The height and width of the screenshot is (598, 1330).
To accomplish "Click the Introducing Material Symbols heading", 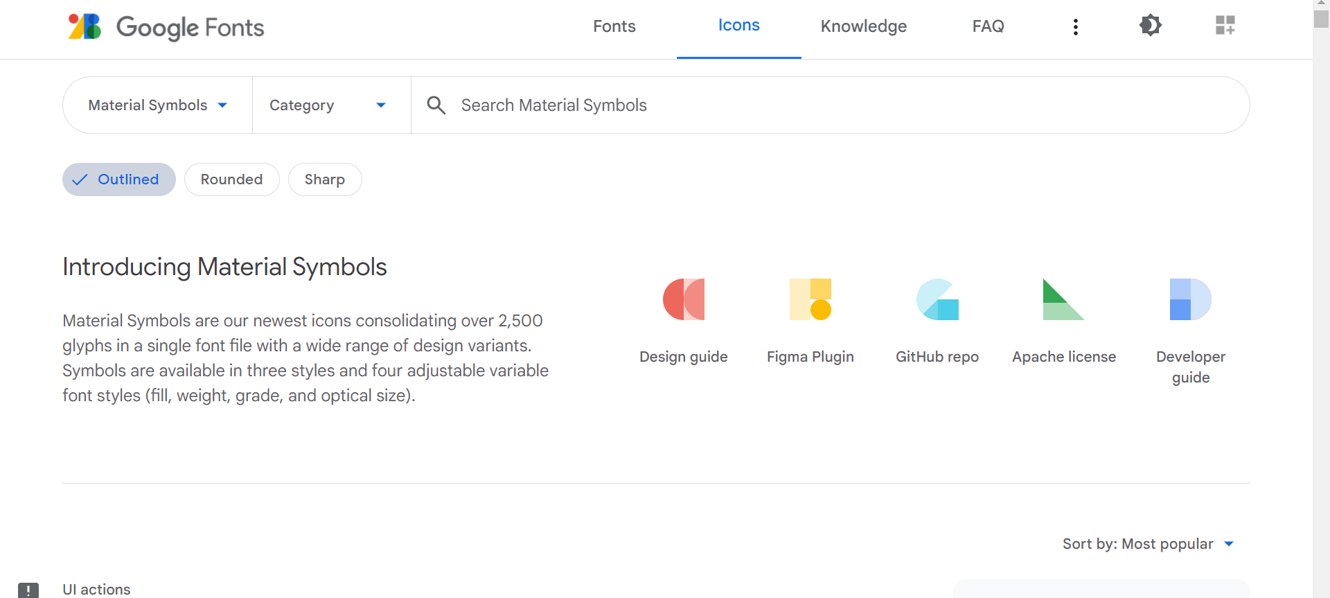I will click(224, 267).
